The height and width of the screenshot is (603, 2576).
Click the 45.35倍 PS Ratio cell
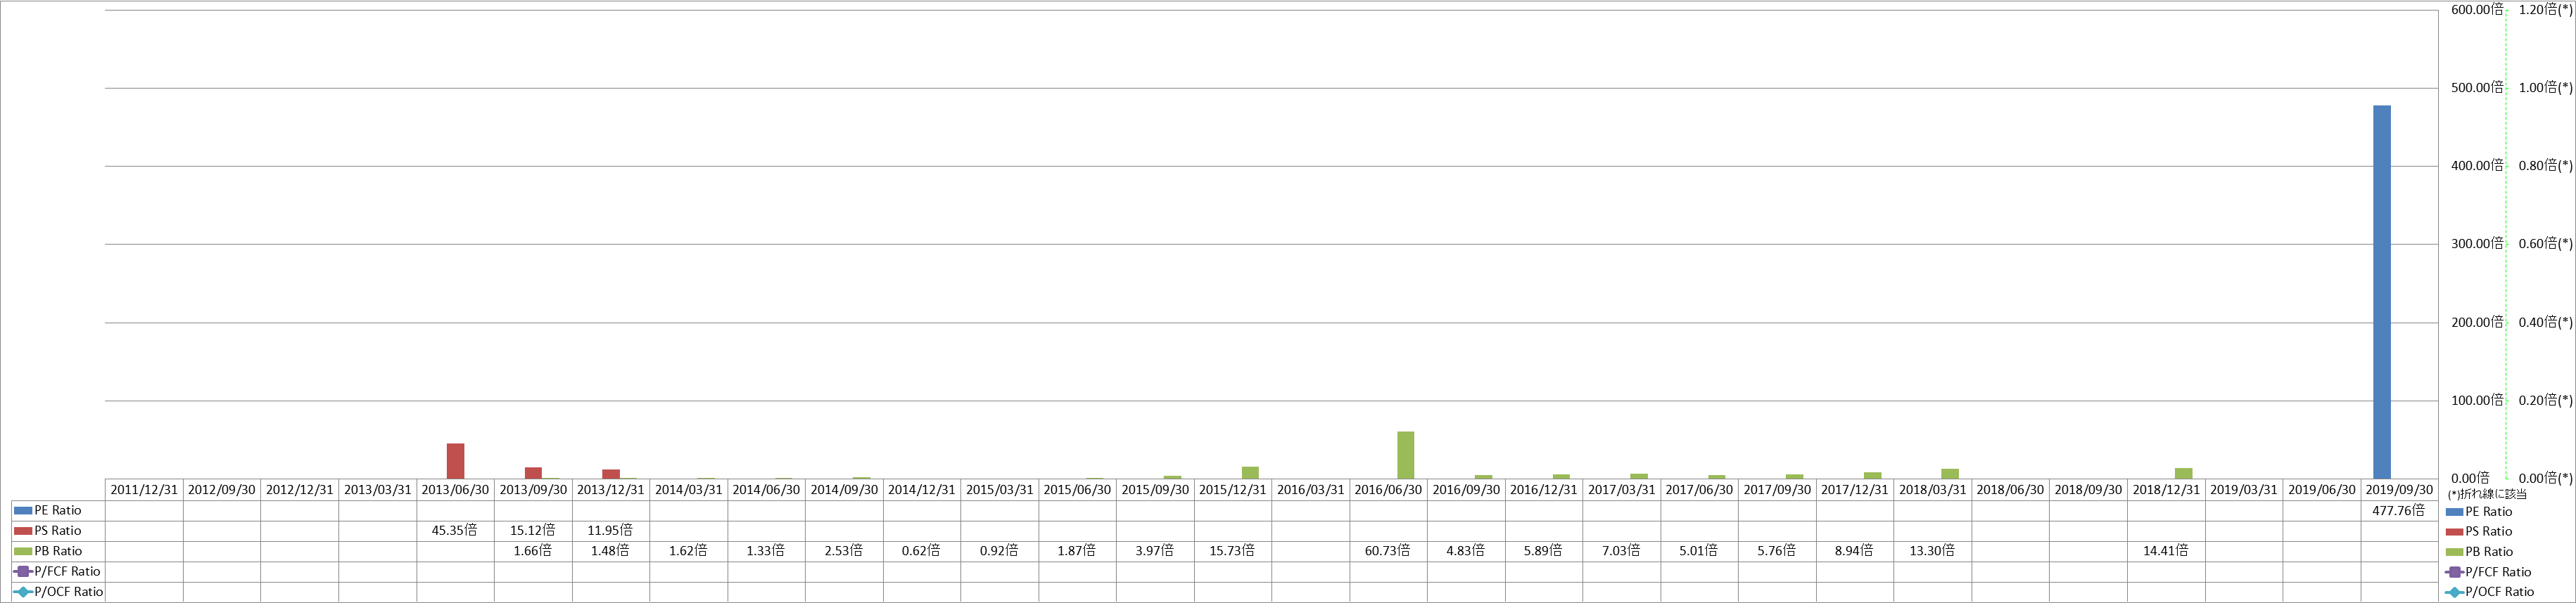click(455, 530)
